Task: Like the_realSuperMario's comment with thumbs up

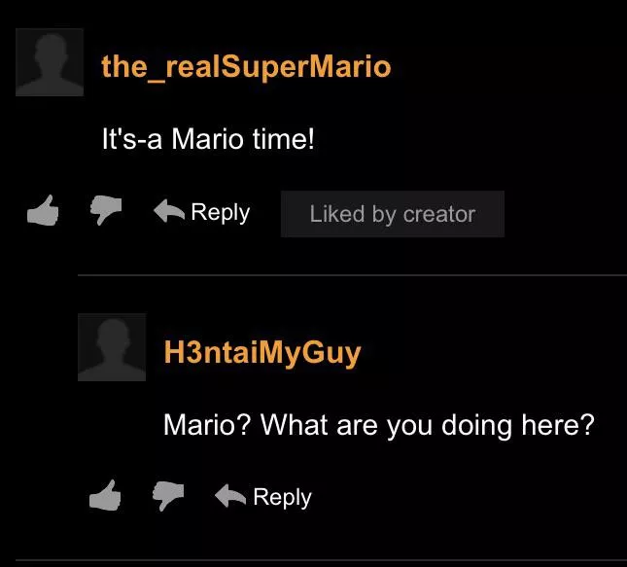Action: coord(43,210)
